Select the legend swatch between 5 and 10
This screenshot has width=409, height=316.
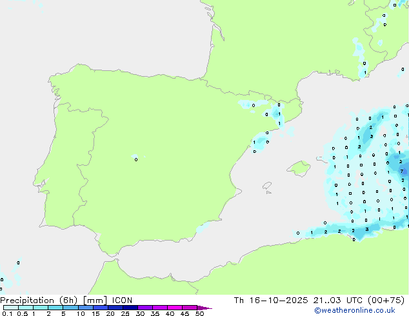tap(70, 308)
